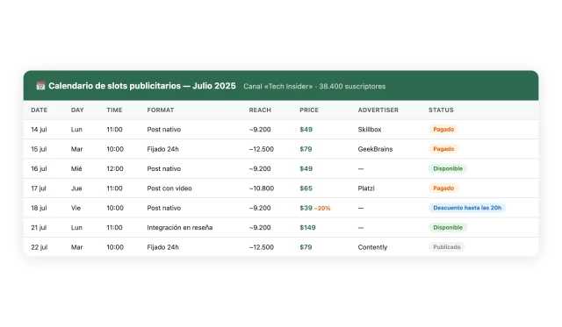Click the calendar icon in header
This screenshot has width=562, height=327.
[x=40, y=86]
